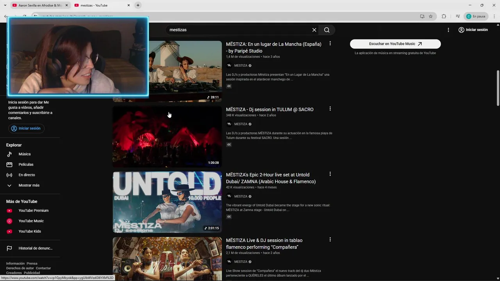Click MESTIZA channel name under TULUM video

click(x=241, y=124)
